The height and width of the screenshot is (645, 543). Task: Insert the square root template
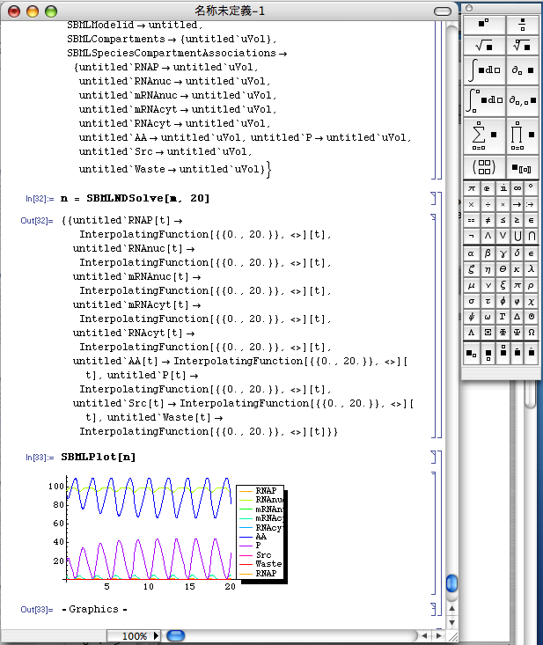pos(484,46)
